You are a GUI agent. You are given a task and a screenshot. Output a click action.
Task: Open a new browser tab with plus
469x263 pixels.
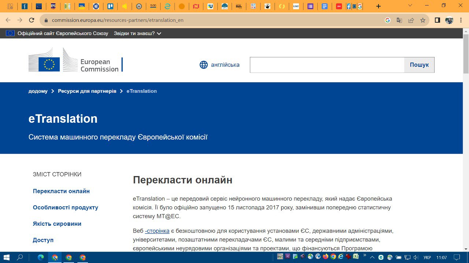[x=378, y=6]
